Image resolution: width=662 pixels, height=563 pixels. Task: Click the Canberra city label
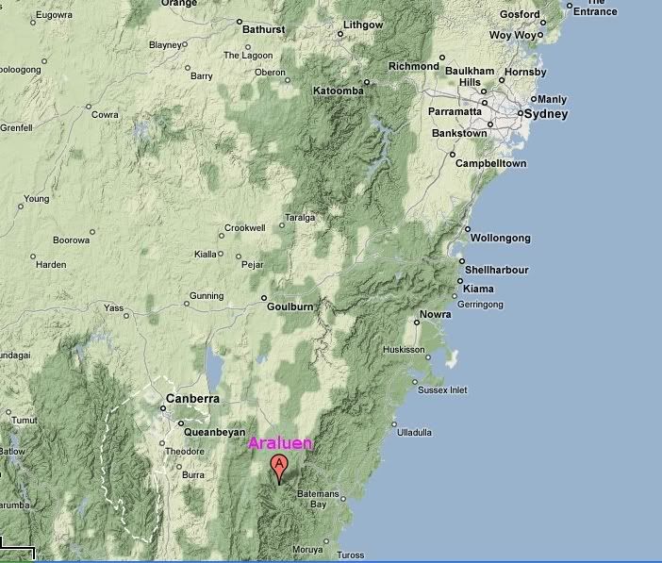click(192, 398)
